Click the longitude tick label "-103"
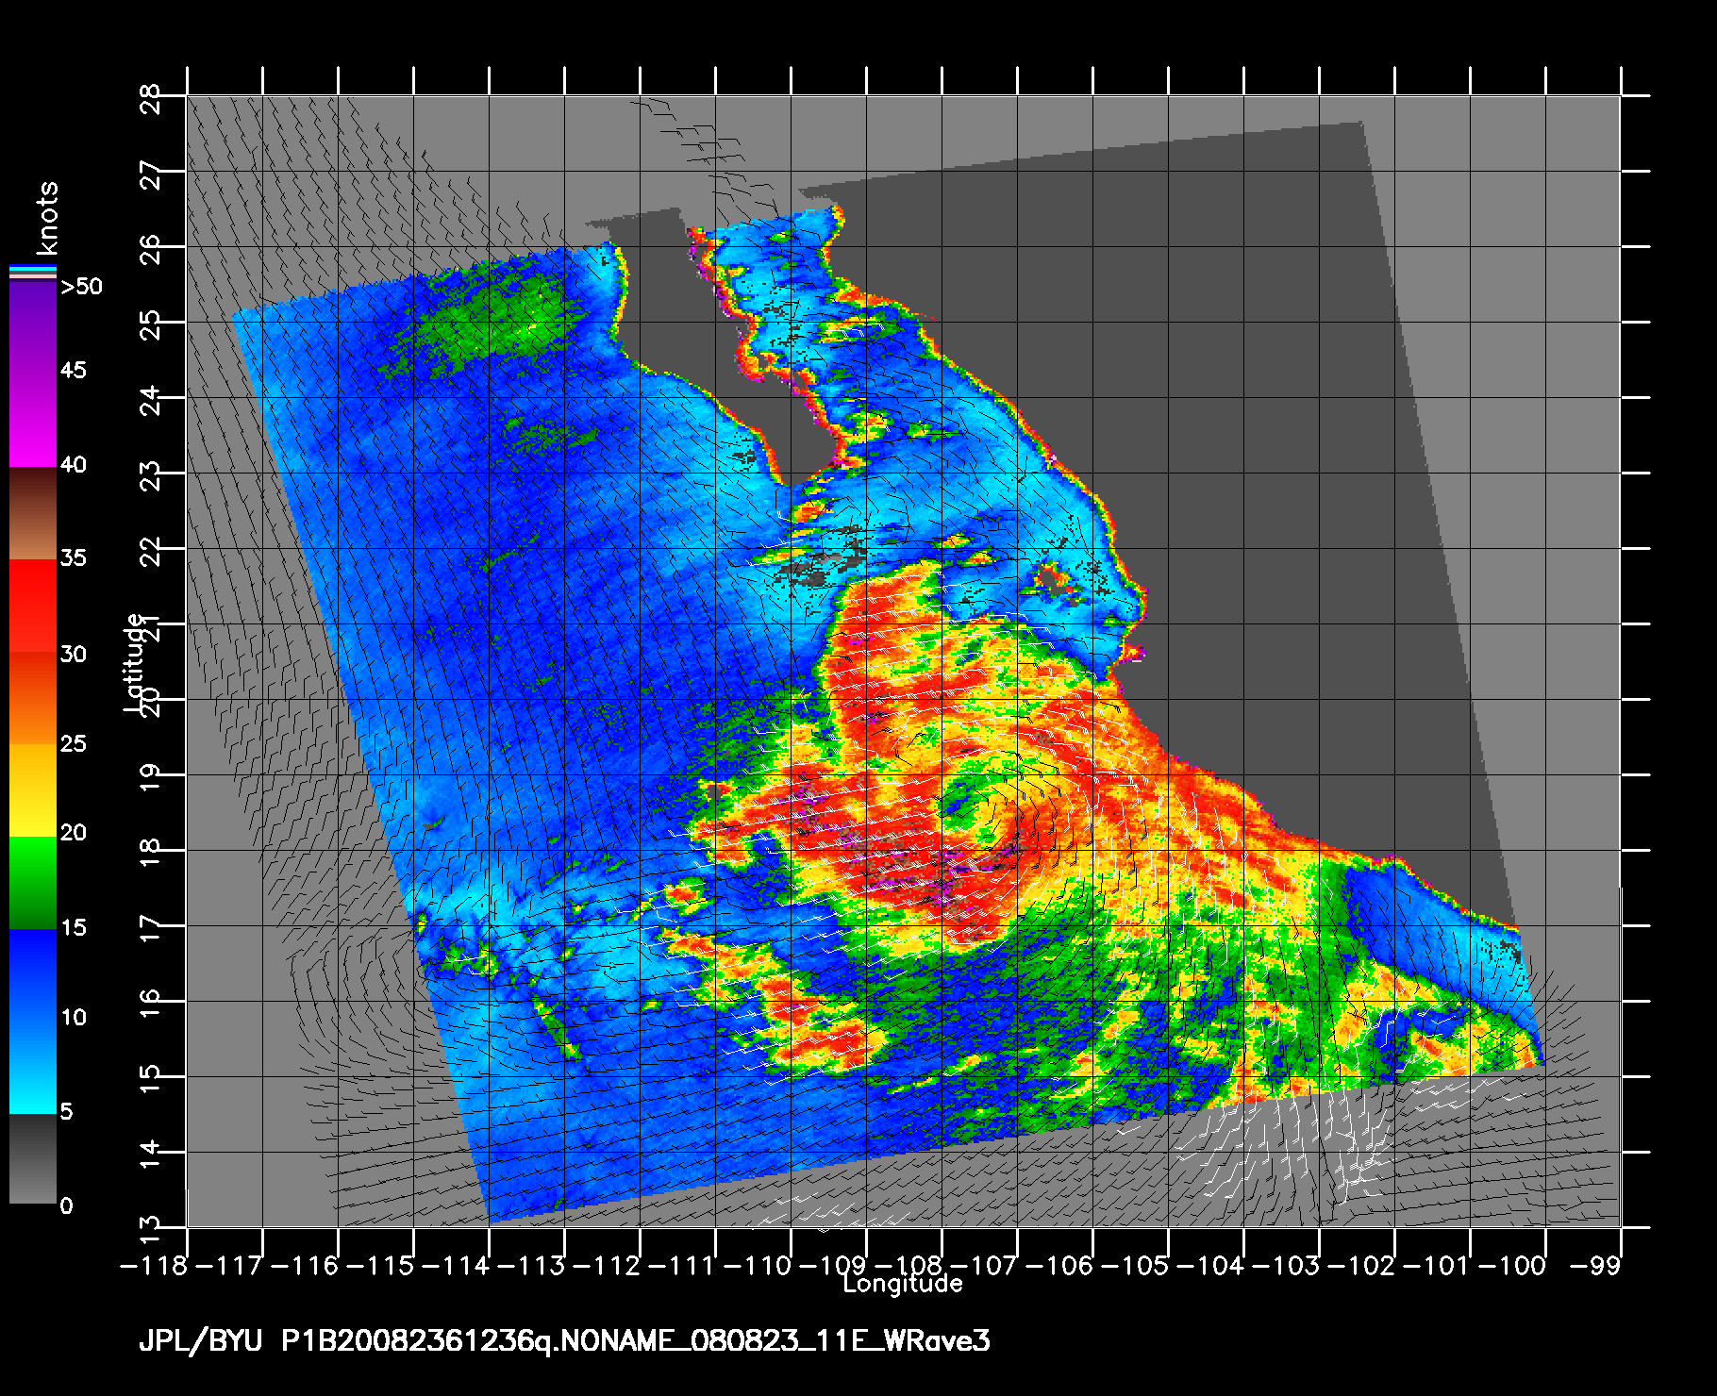The width and height of the screenshot is (1717, 1396). pyautogui.click(x=1287, y=1265)
